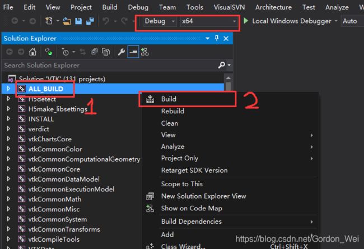Open the VisualSVN menu
The image size is (364, 249).
[229, 7]
